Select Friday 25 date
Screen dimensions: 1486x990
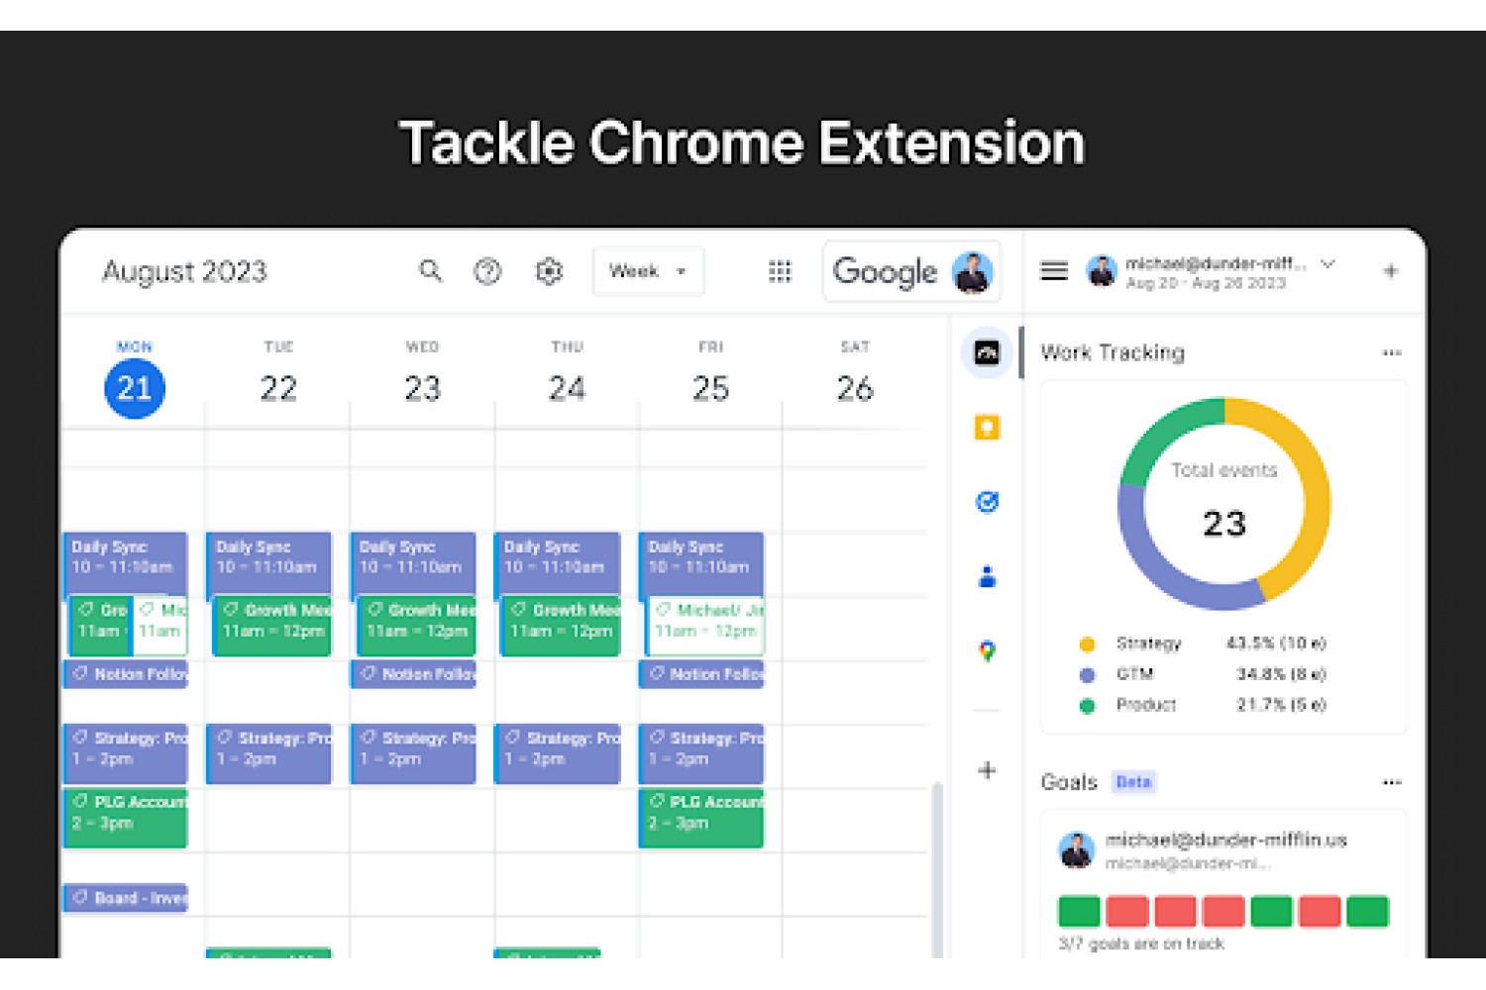[x=710, y=388]
